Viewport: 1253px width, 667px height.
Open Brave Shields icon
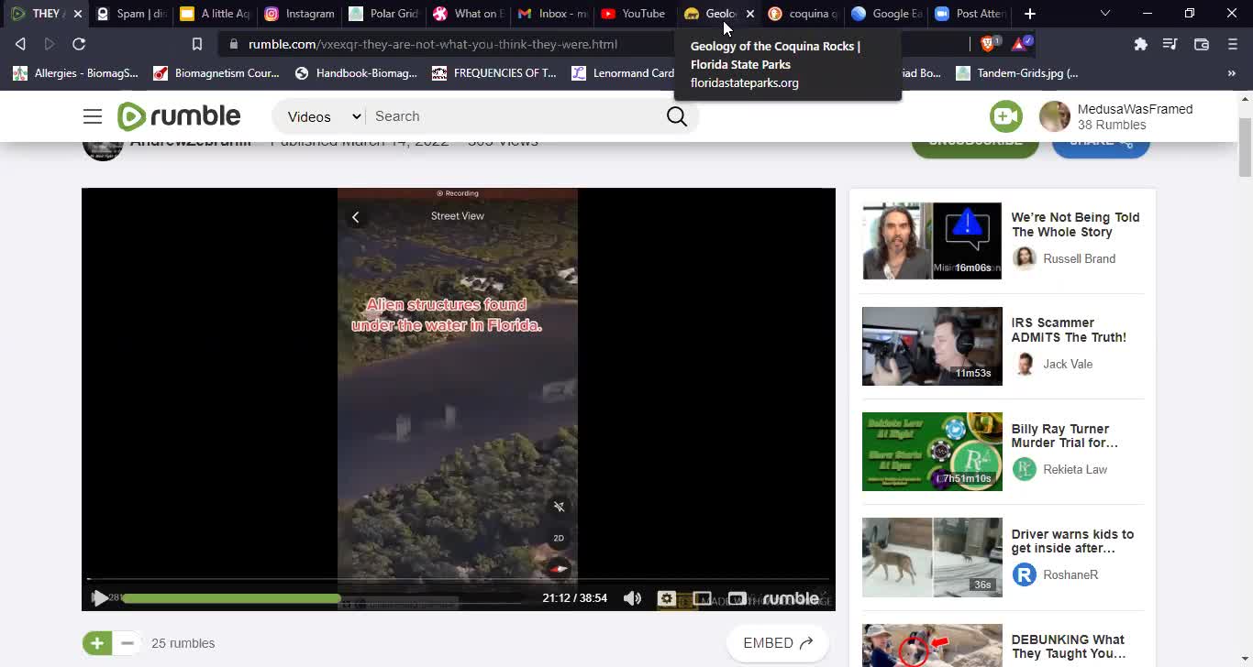(991, 43)
